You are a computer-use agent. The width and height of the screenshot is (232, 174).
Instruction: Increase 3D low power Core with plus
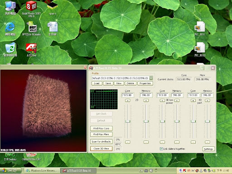[162, 101]
